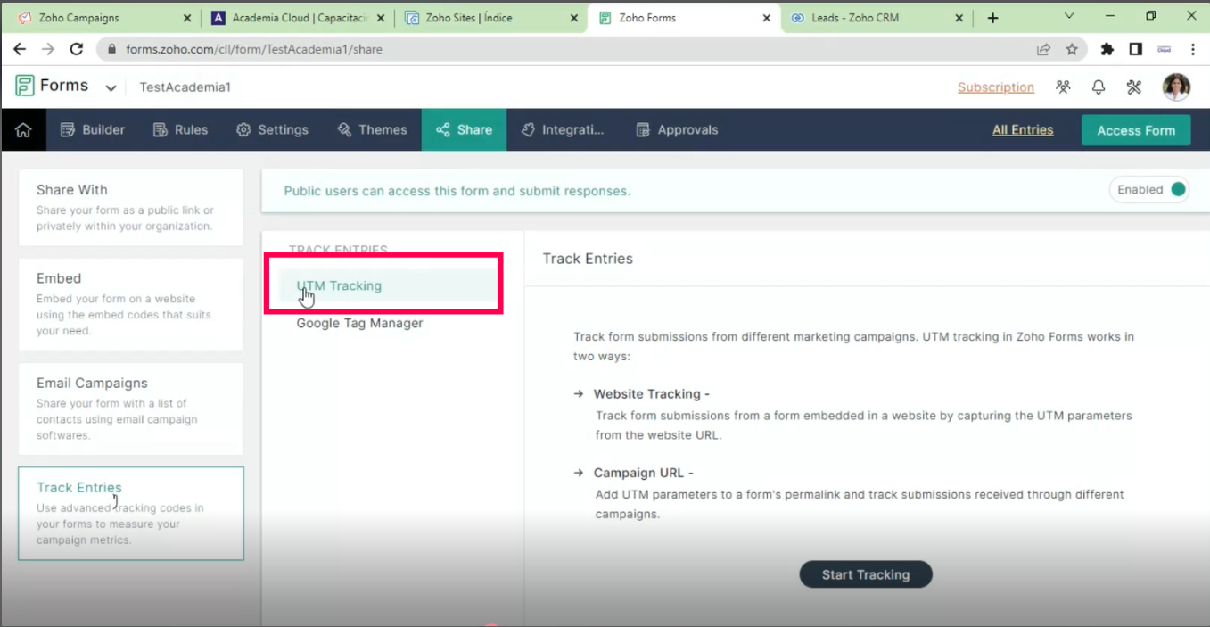1210x627 pixels.
Task: Choose Google Tag Manager option
Action: pyautogui.click(x=359, y=323)
